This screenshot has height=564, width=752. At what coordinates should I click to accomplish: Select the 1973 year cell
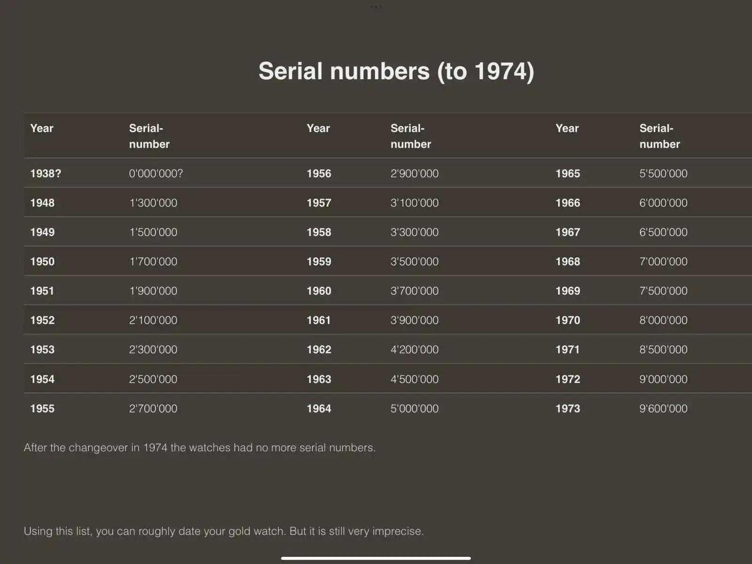pyautogui.click(x=568, y=408)
